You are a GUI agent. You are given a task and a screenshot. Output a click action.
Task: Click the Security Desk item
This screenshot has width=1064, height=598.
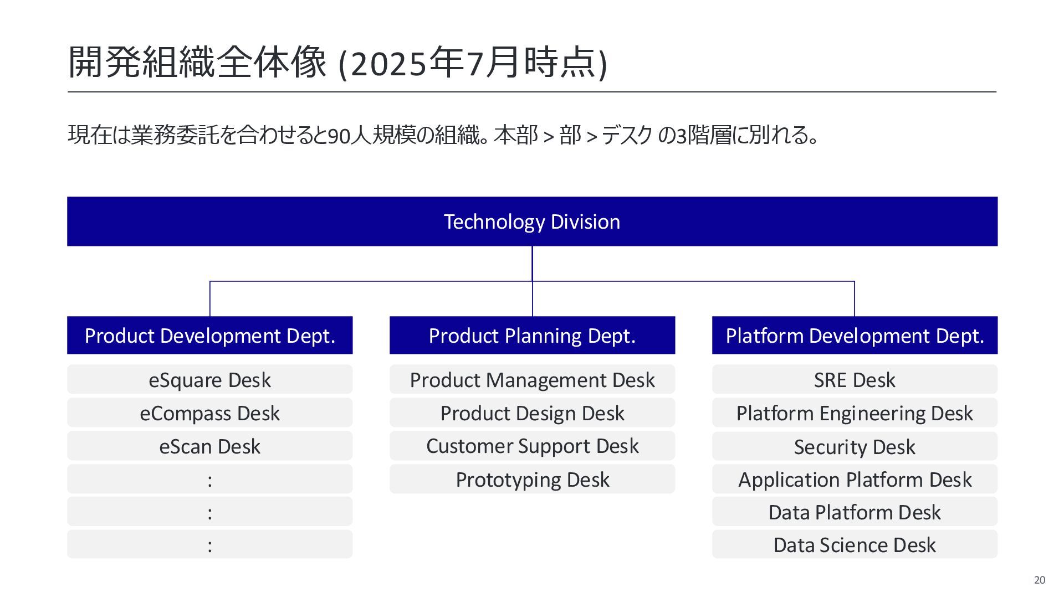(855, 446)
